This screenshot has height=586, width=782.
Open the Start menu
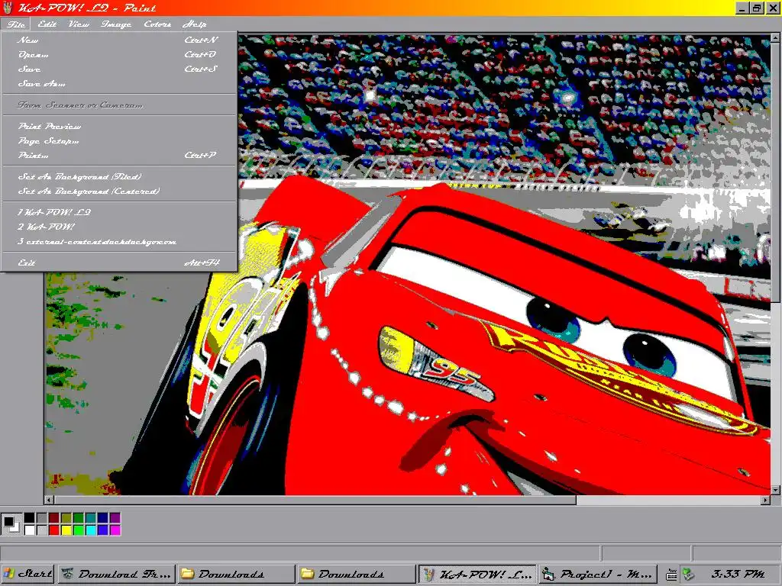[28, 574]
